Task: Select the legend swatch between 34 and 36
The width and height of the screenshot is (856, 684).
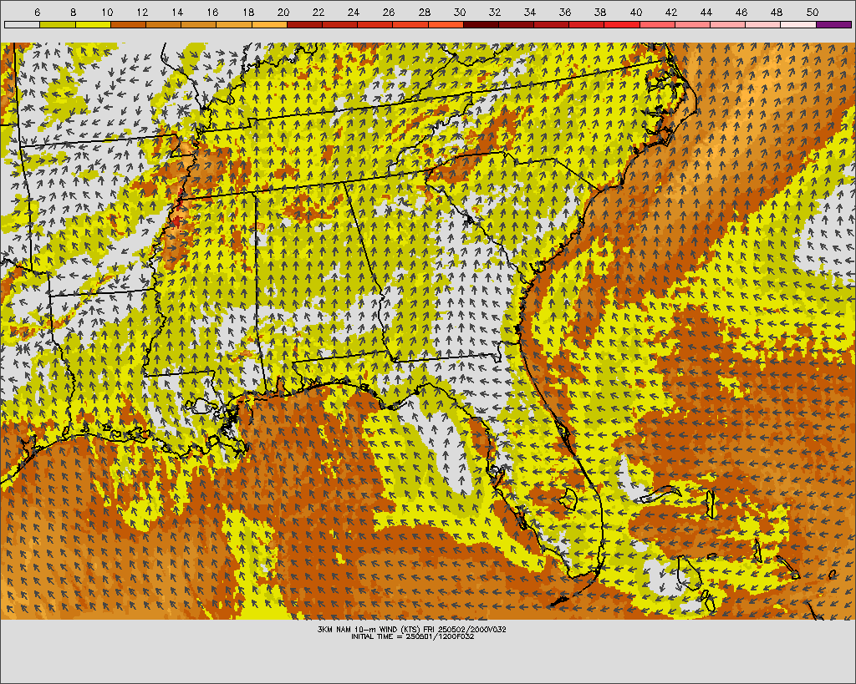Action: click(552, 24)
